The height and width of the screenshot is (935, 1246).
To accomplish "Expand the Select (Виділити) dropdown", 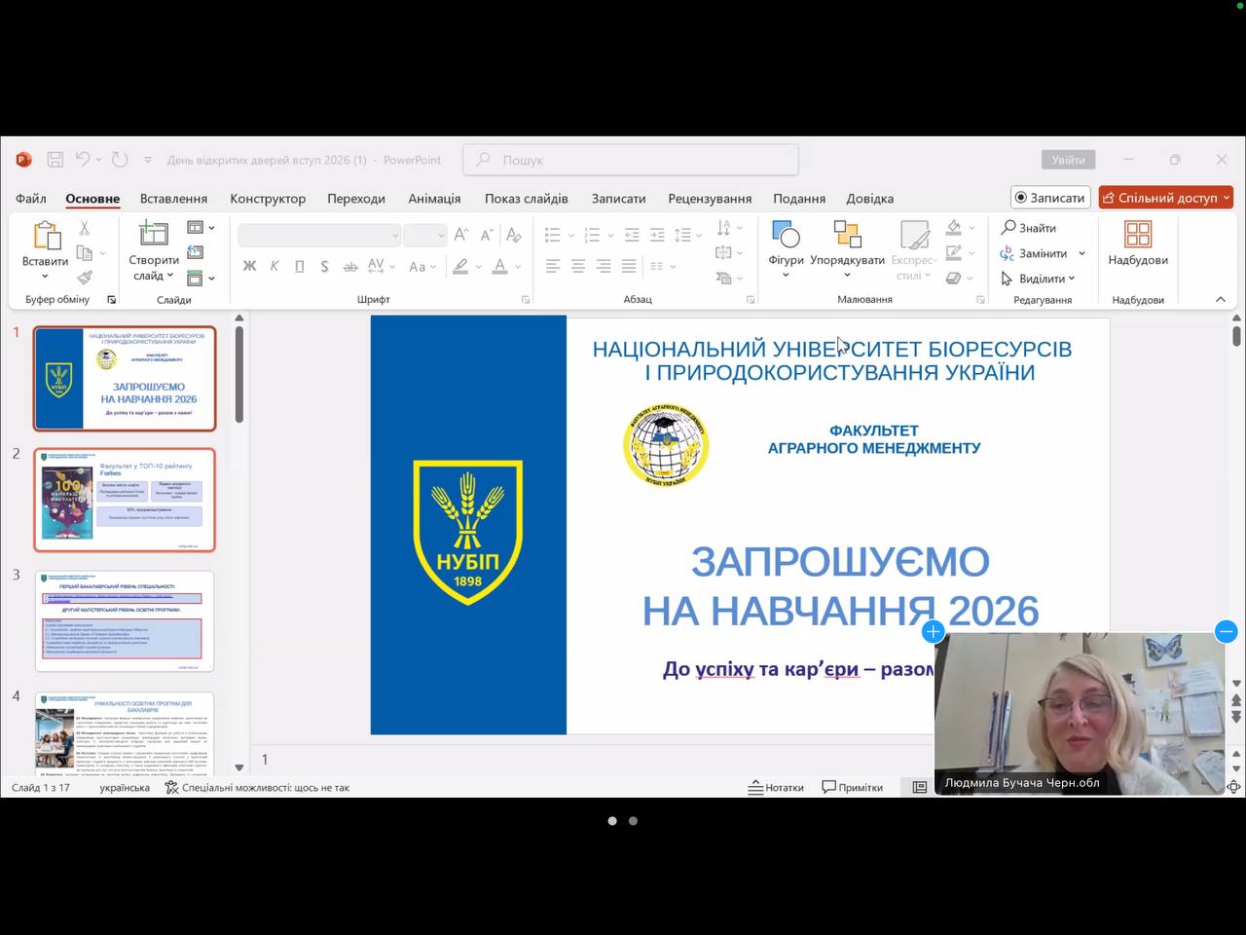I will (x=1072, y=279).
